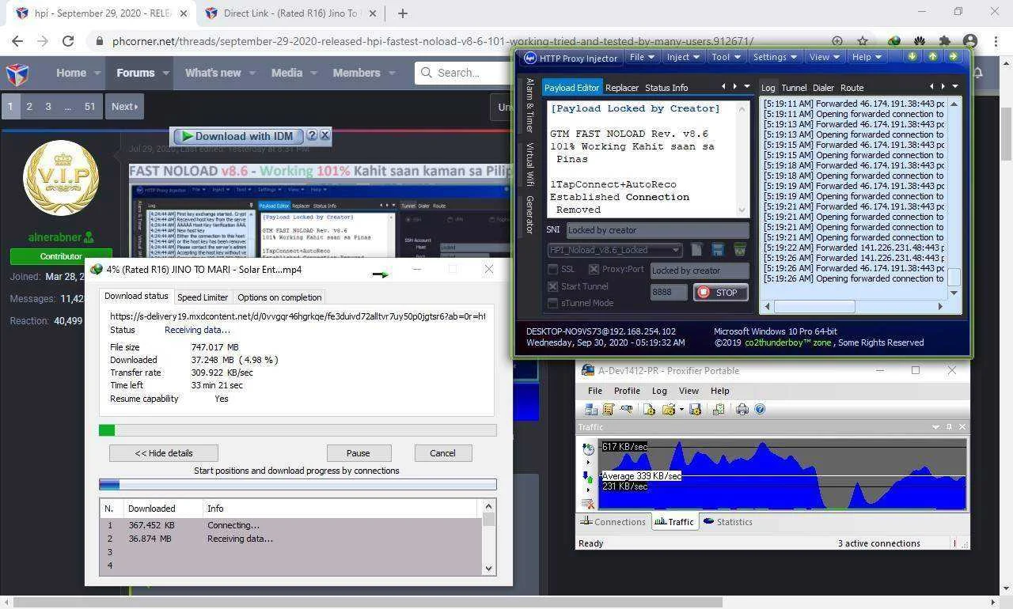Viewport: 1013px width, 609px height.
Task: Click the green right-arrow button in Injector title bar
Action: coord(953,56)
